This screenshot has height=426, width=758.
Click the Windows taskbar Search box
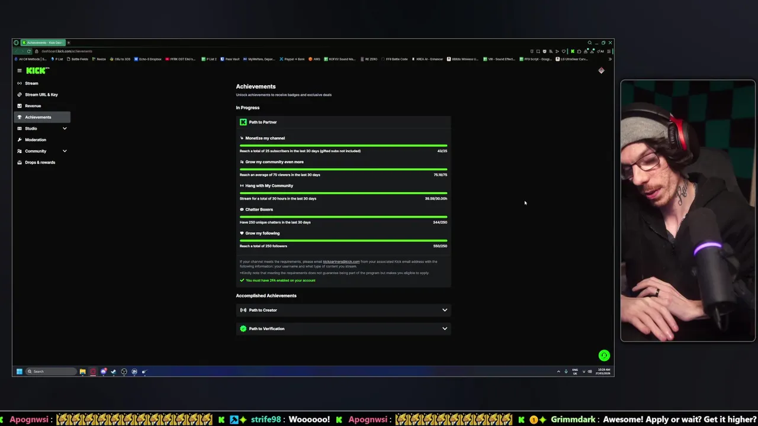51,372
